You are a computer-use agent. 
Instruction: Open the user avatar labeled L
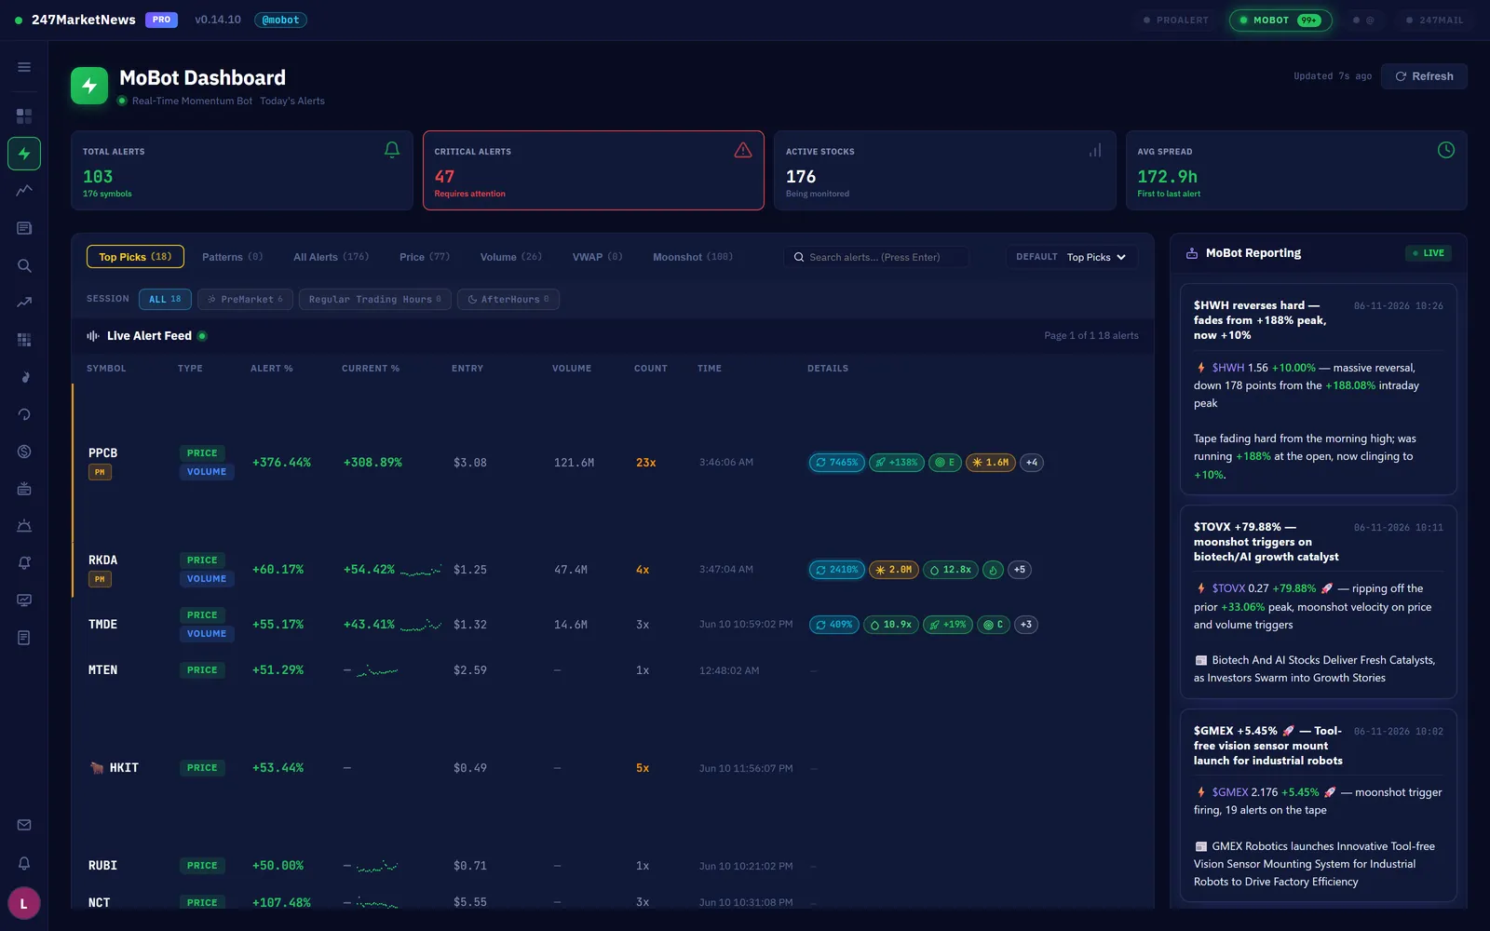coord(24,903)
